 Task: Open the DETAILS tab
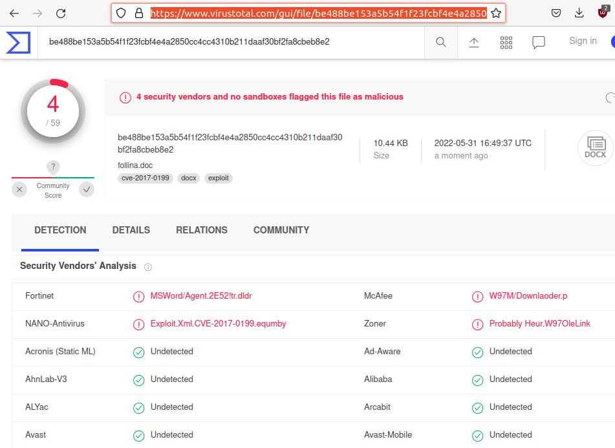131,230
